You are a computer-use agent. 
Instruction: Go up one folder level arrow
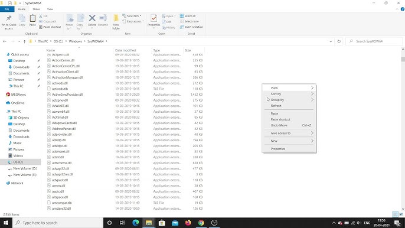coord(25,41)
